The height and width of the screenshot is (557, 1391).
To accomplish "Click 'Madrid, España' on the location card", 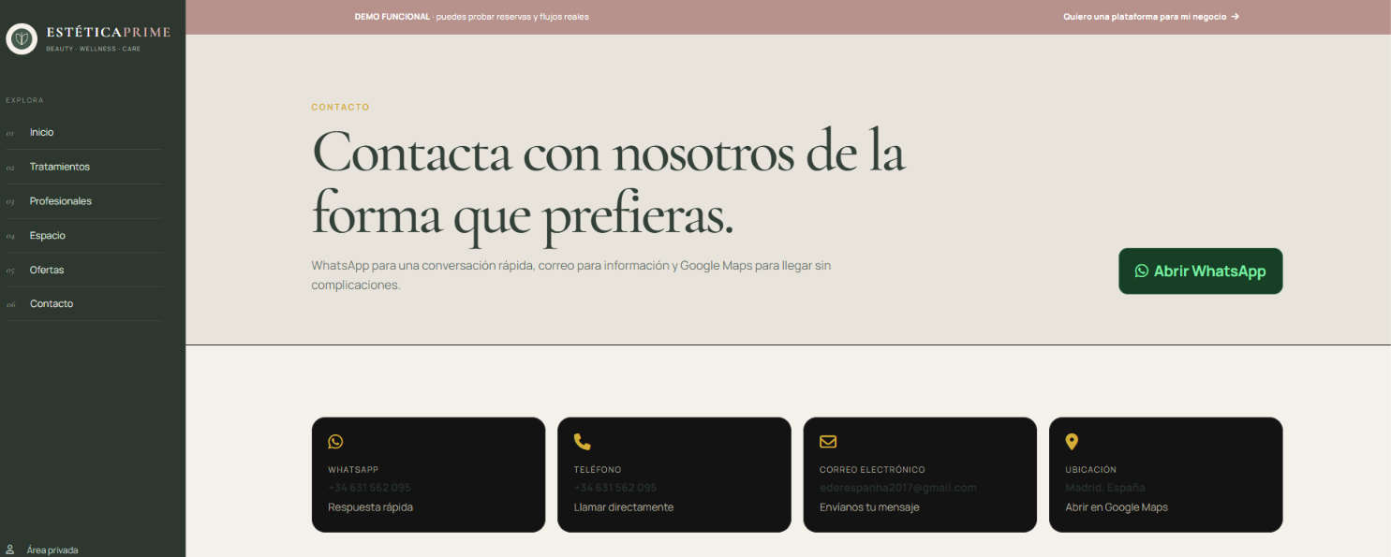I will [1105, 488].
